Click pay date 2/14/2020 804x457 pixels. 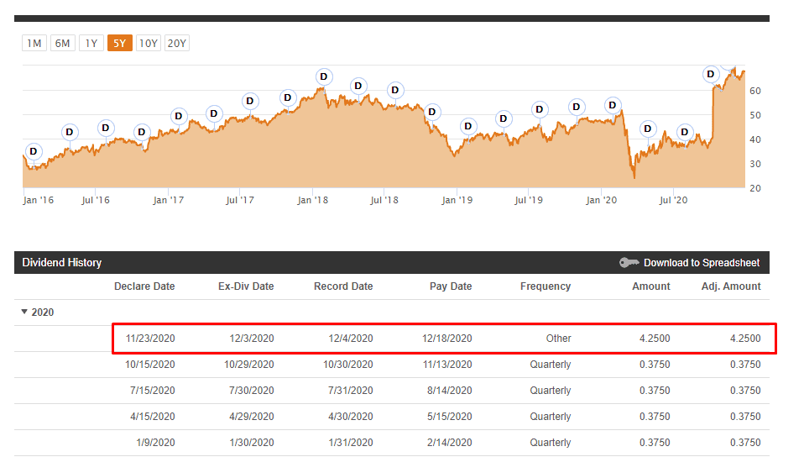pyautogui.click(x=450, y=443)
